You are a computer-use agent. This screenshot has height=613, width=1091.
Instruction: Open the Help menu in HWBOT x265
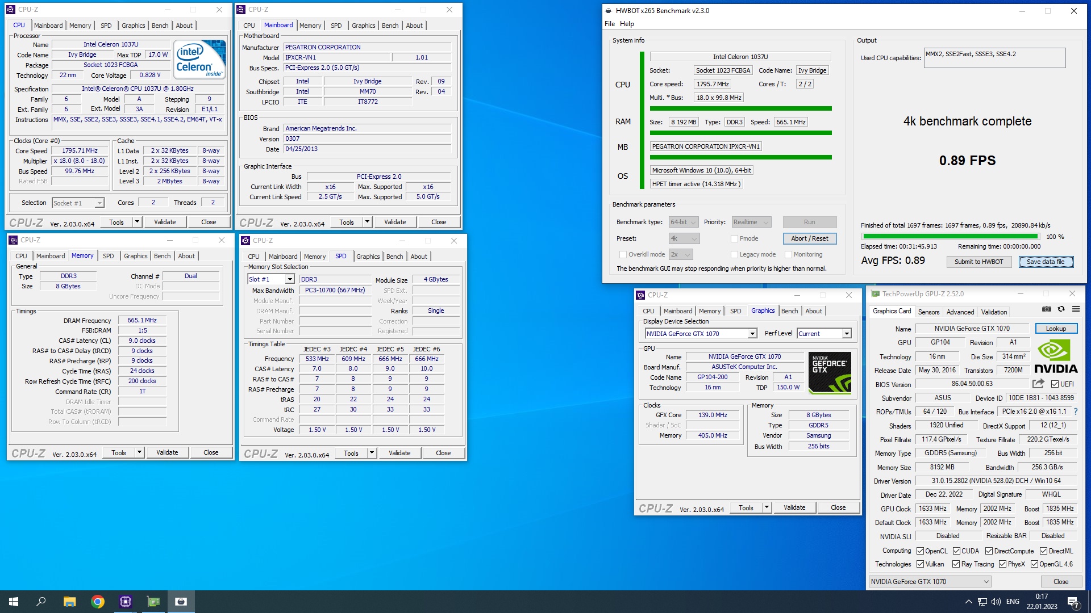click(627, 24)
